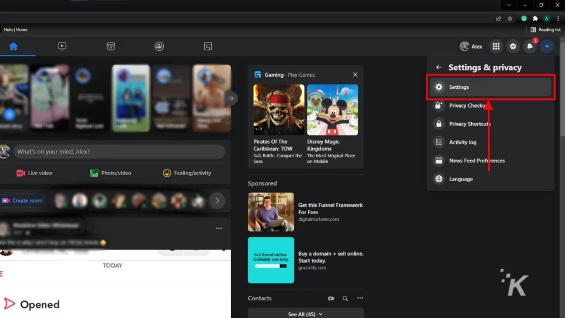The height and width of the screenshot is (318, 565).
Task: Open Pirates Of The Caribbean game thumbnail
Action: coord(279,110)
